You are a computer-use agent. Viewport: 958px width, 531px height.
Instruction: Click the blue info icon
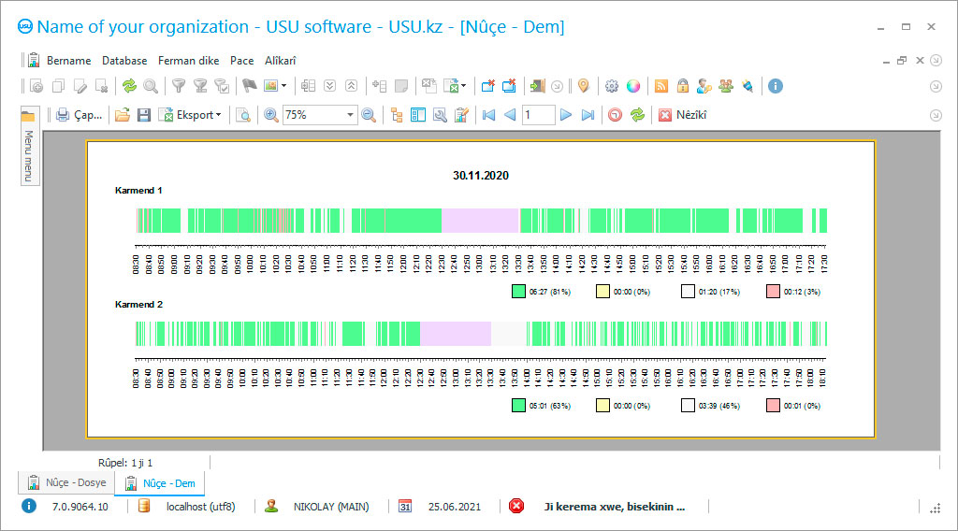tap(775, 86)
